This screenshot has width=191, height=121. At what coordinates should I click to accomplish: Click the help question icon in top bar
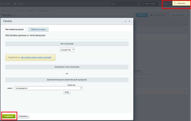click(15, 4)
